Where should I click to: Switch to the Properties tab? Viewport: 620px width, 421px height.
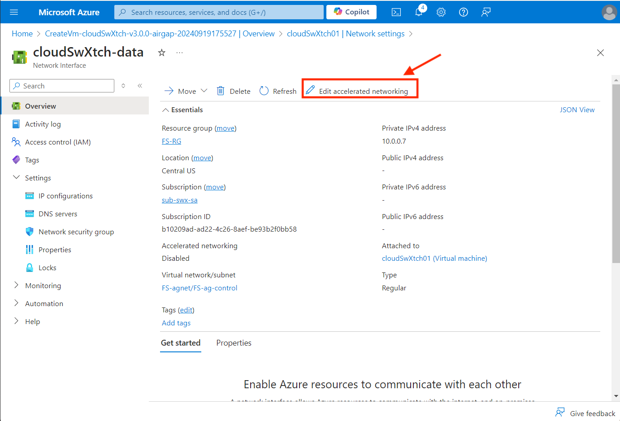[x=234, y=343]
